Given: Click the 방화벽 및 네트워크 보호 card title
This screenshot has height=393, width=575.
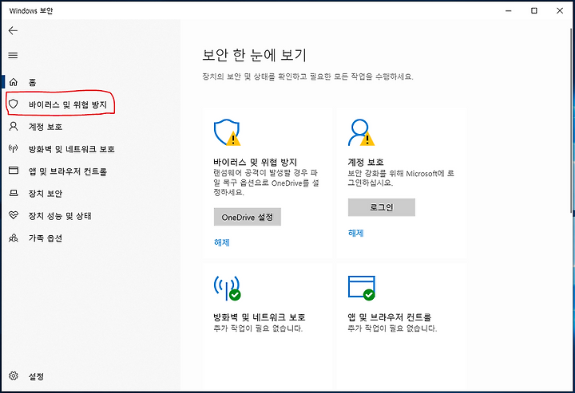Looking at the screenshot, I should tap(260, 317).
